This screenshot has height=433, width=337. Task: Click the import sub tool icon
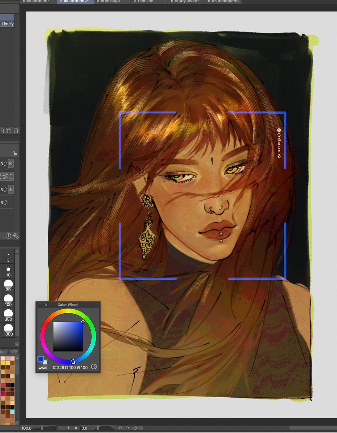[2, 131]
